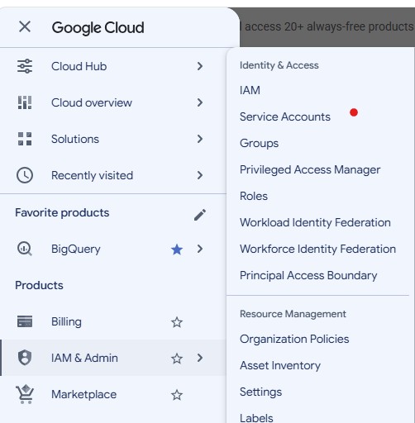Expand the Cloud overview submenu chevron

pos(200,102)
